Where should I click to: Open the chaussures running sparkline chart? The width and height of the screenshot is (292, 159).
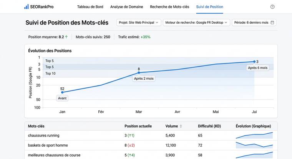[x=254, y=135]
